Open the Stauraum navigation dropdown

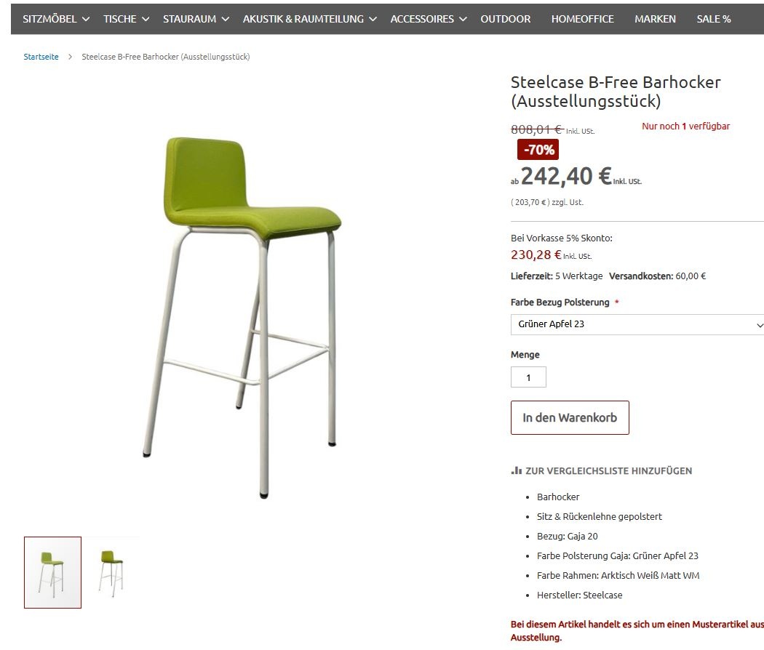196,19
